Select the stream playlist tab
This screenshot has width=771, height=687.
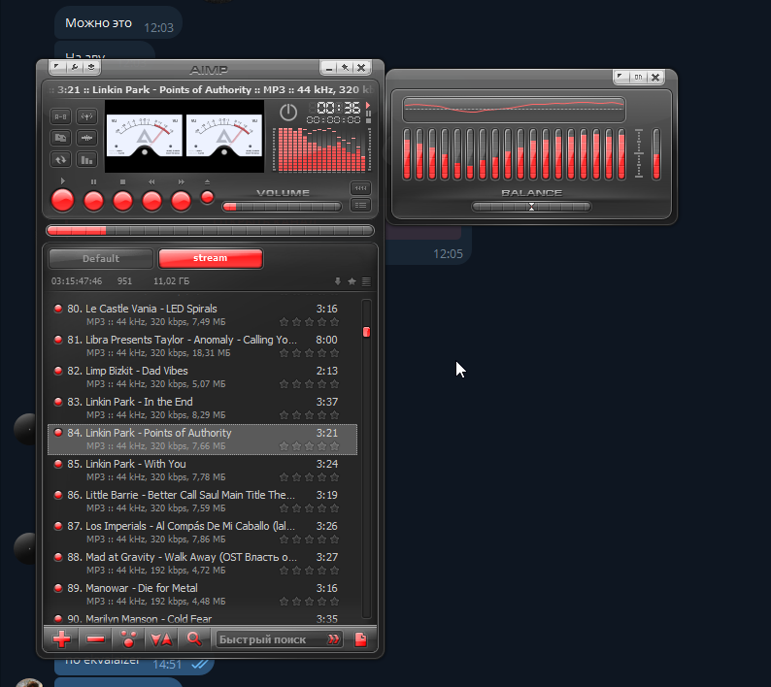coord(211,258)
